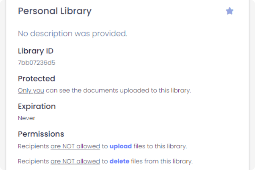The height and width of the screenshot is (170, 255).
Task: Click the bold 'delete' link
Action: coord(119,162)
